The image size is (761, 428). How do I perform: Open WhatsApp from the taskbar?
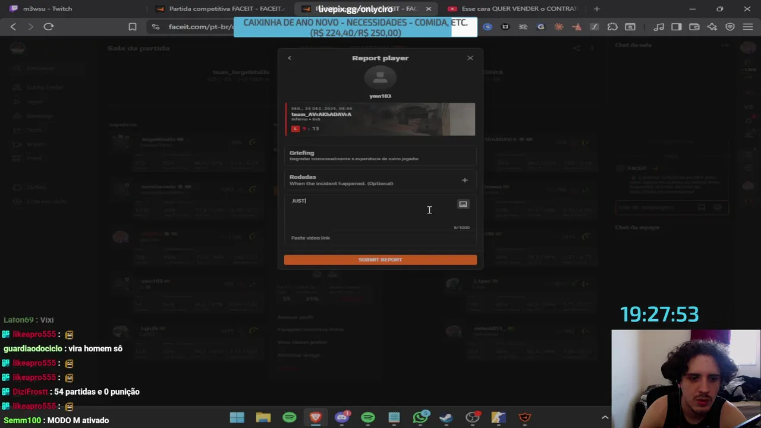click(x=420, y=417)
